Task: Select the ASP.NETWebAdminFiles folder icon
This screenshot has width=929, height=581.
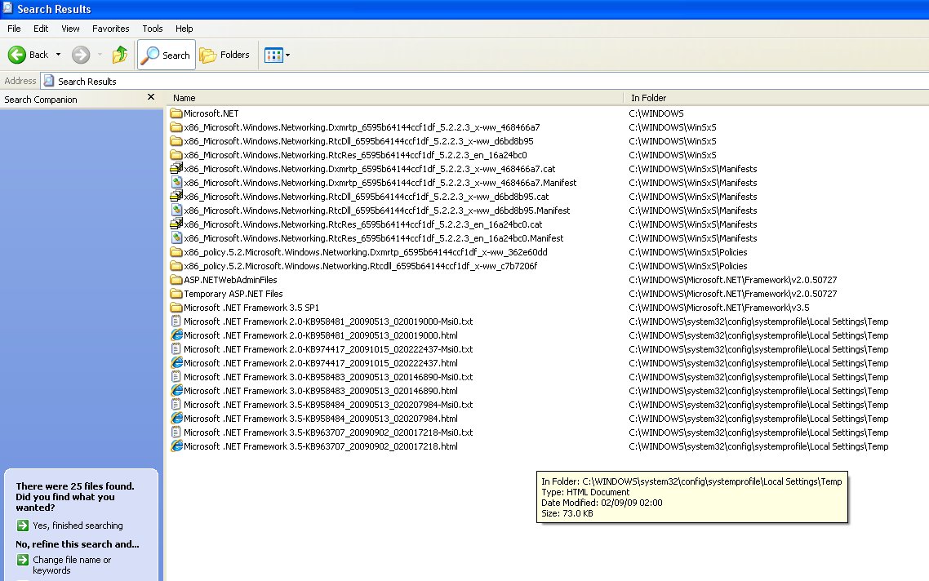Action: coord(176,280)
